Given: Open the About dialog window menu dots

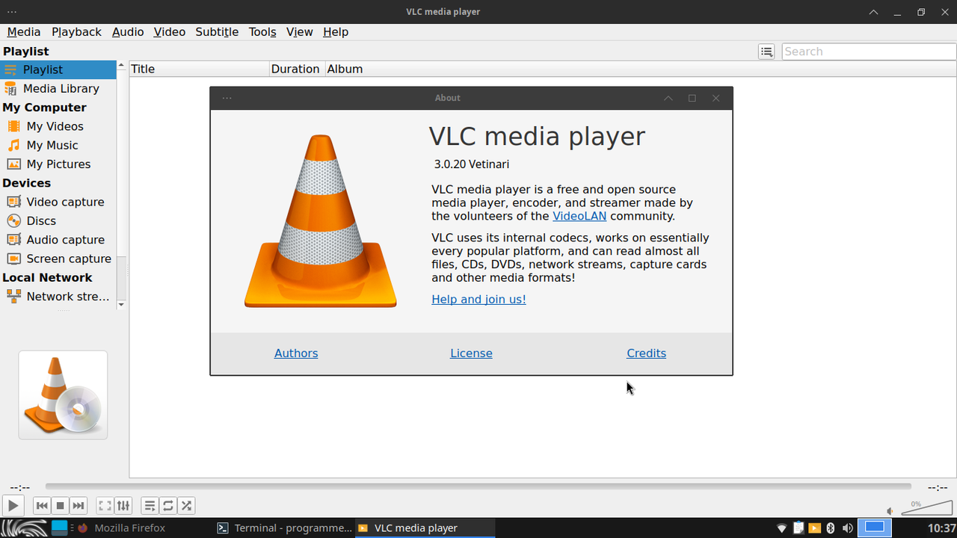Looking at the screenshot, I should tap(227, 98).
